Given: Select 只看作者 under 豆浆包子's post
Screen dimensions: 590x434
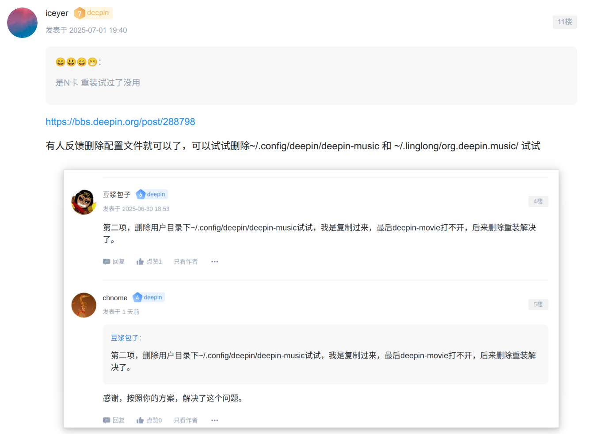Looking at the screenshot, I should coord(186,262).
